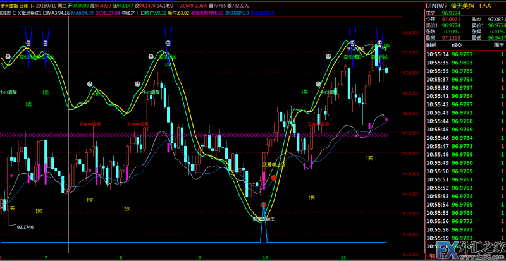Open the 细 tab below the tick list

(431, 257)
